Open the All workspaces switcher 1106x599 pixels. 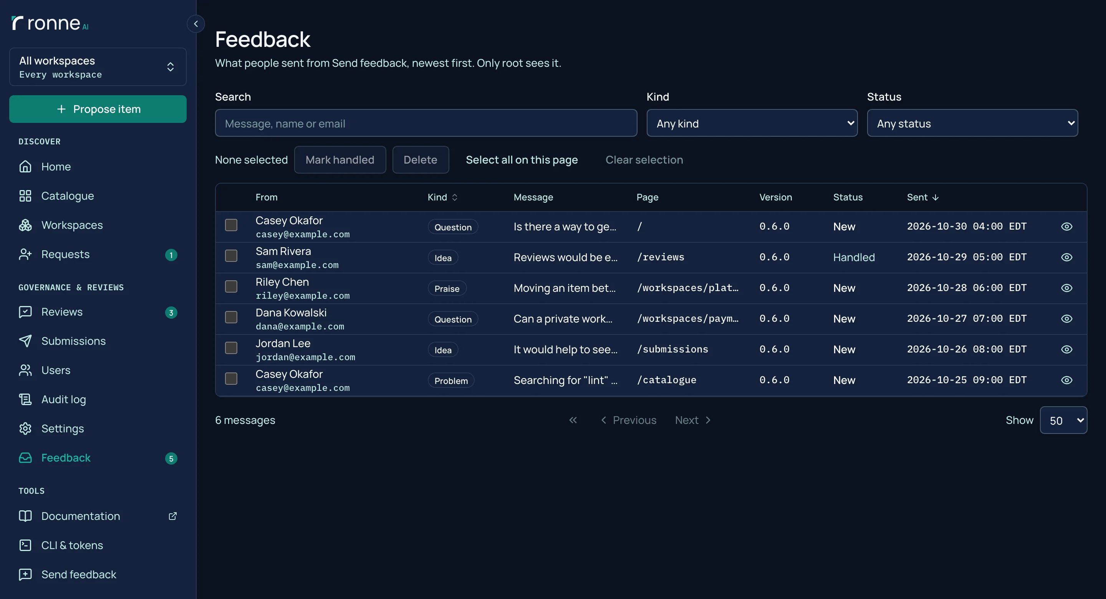pyautogui.click(x=98, y=67)
